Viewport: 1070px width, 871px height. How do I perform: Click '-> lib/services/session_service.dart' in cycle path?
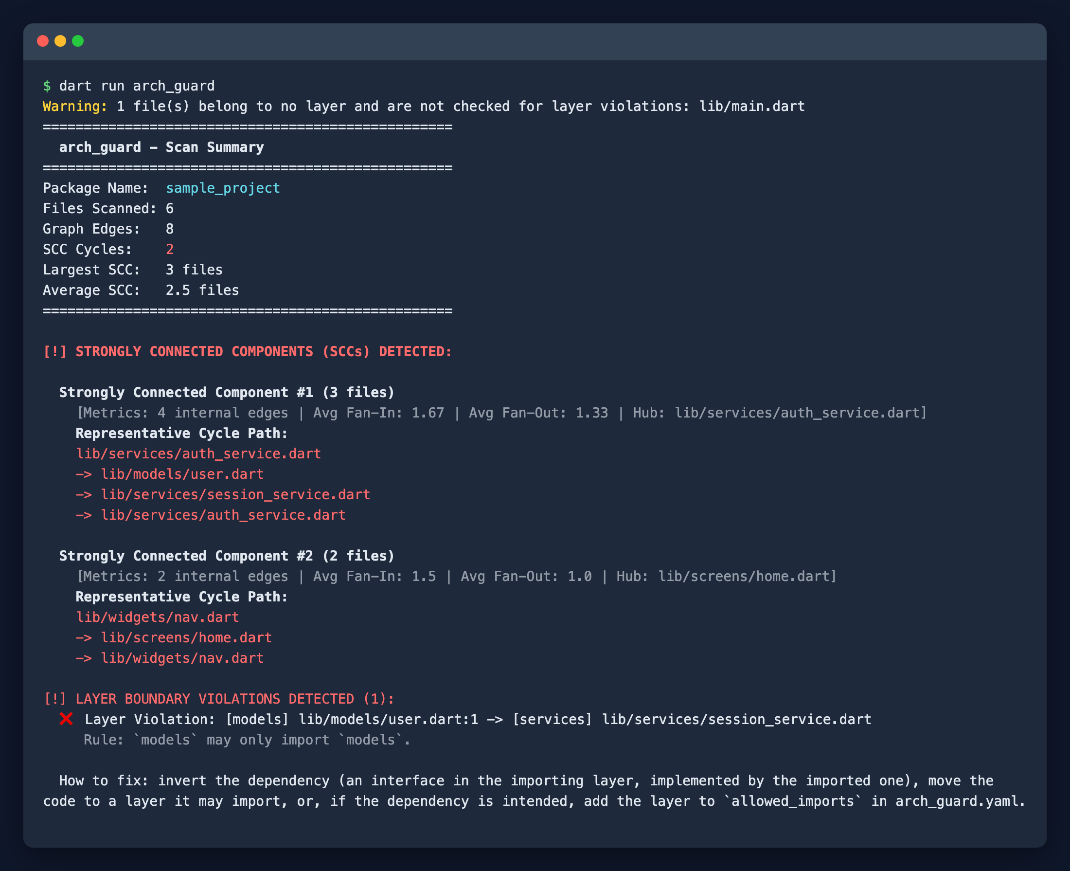[223, 495]
